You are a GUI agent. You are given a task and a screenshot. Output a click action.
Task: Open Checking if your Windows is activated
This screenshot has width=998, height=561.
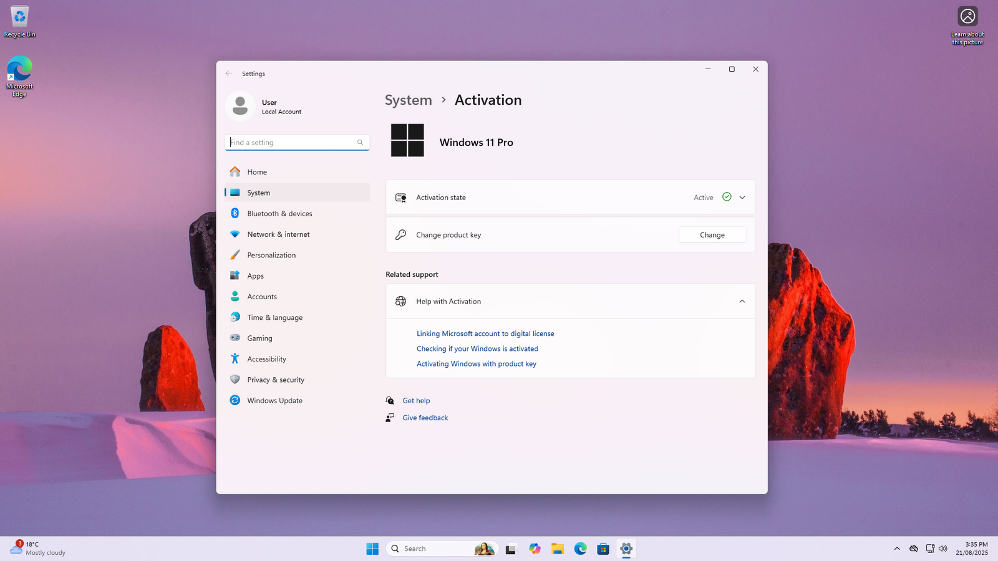pos(477,348)
